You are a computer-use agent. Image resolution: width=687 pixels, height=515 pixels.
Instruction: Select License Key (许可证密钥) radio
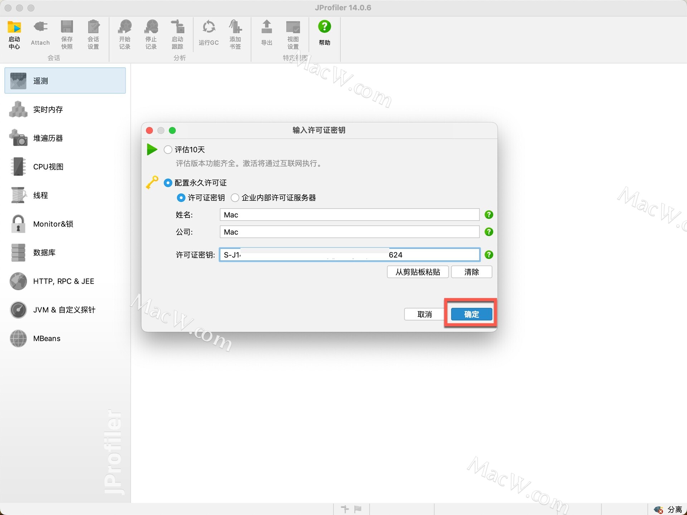(x=181, y=198)
